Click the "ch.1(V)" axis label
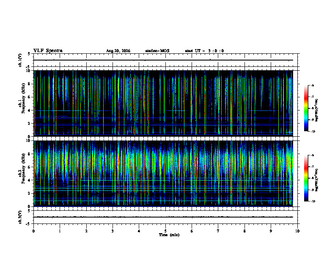This screenshot has height=259, width=335. 20,60
